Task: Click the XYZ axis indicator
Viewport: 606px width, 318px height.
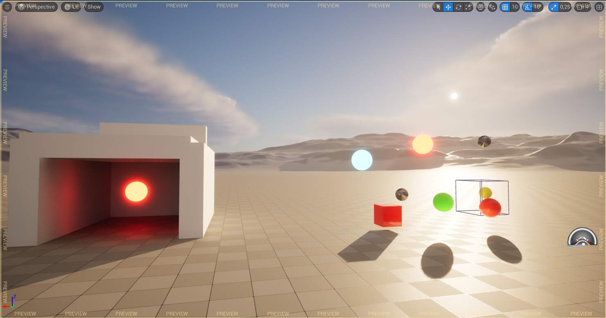Action: (x=9, y=301)
